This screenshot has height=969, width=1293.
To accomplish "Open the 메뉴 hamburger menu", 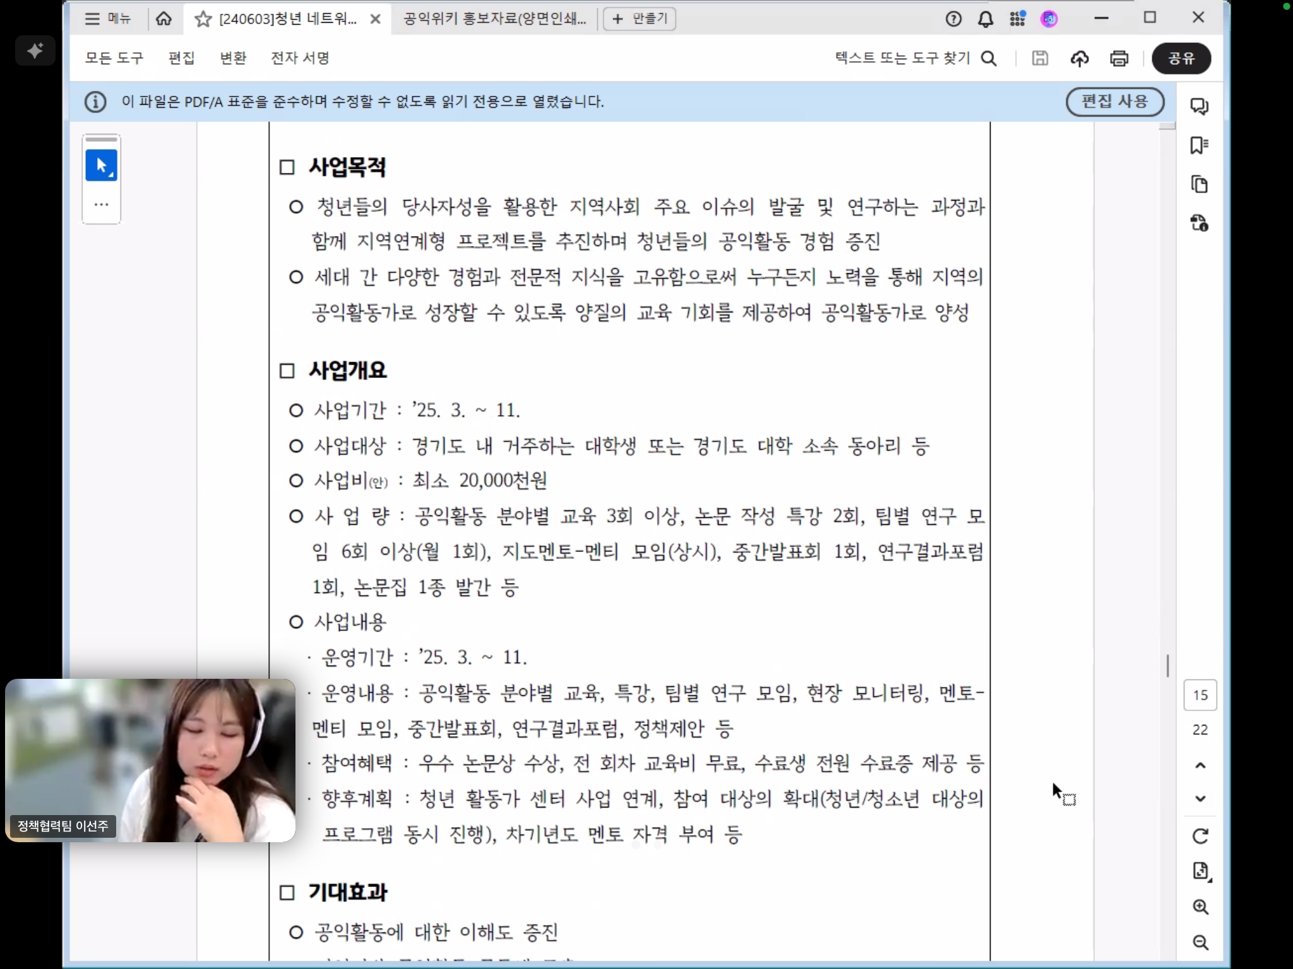I will [107, 18].
